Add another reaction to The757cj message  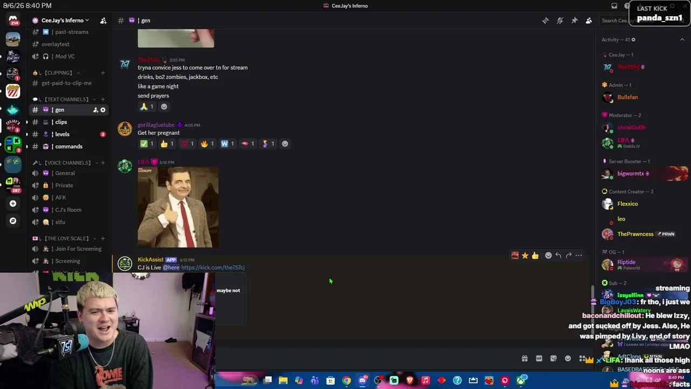click(164, 107)
